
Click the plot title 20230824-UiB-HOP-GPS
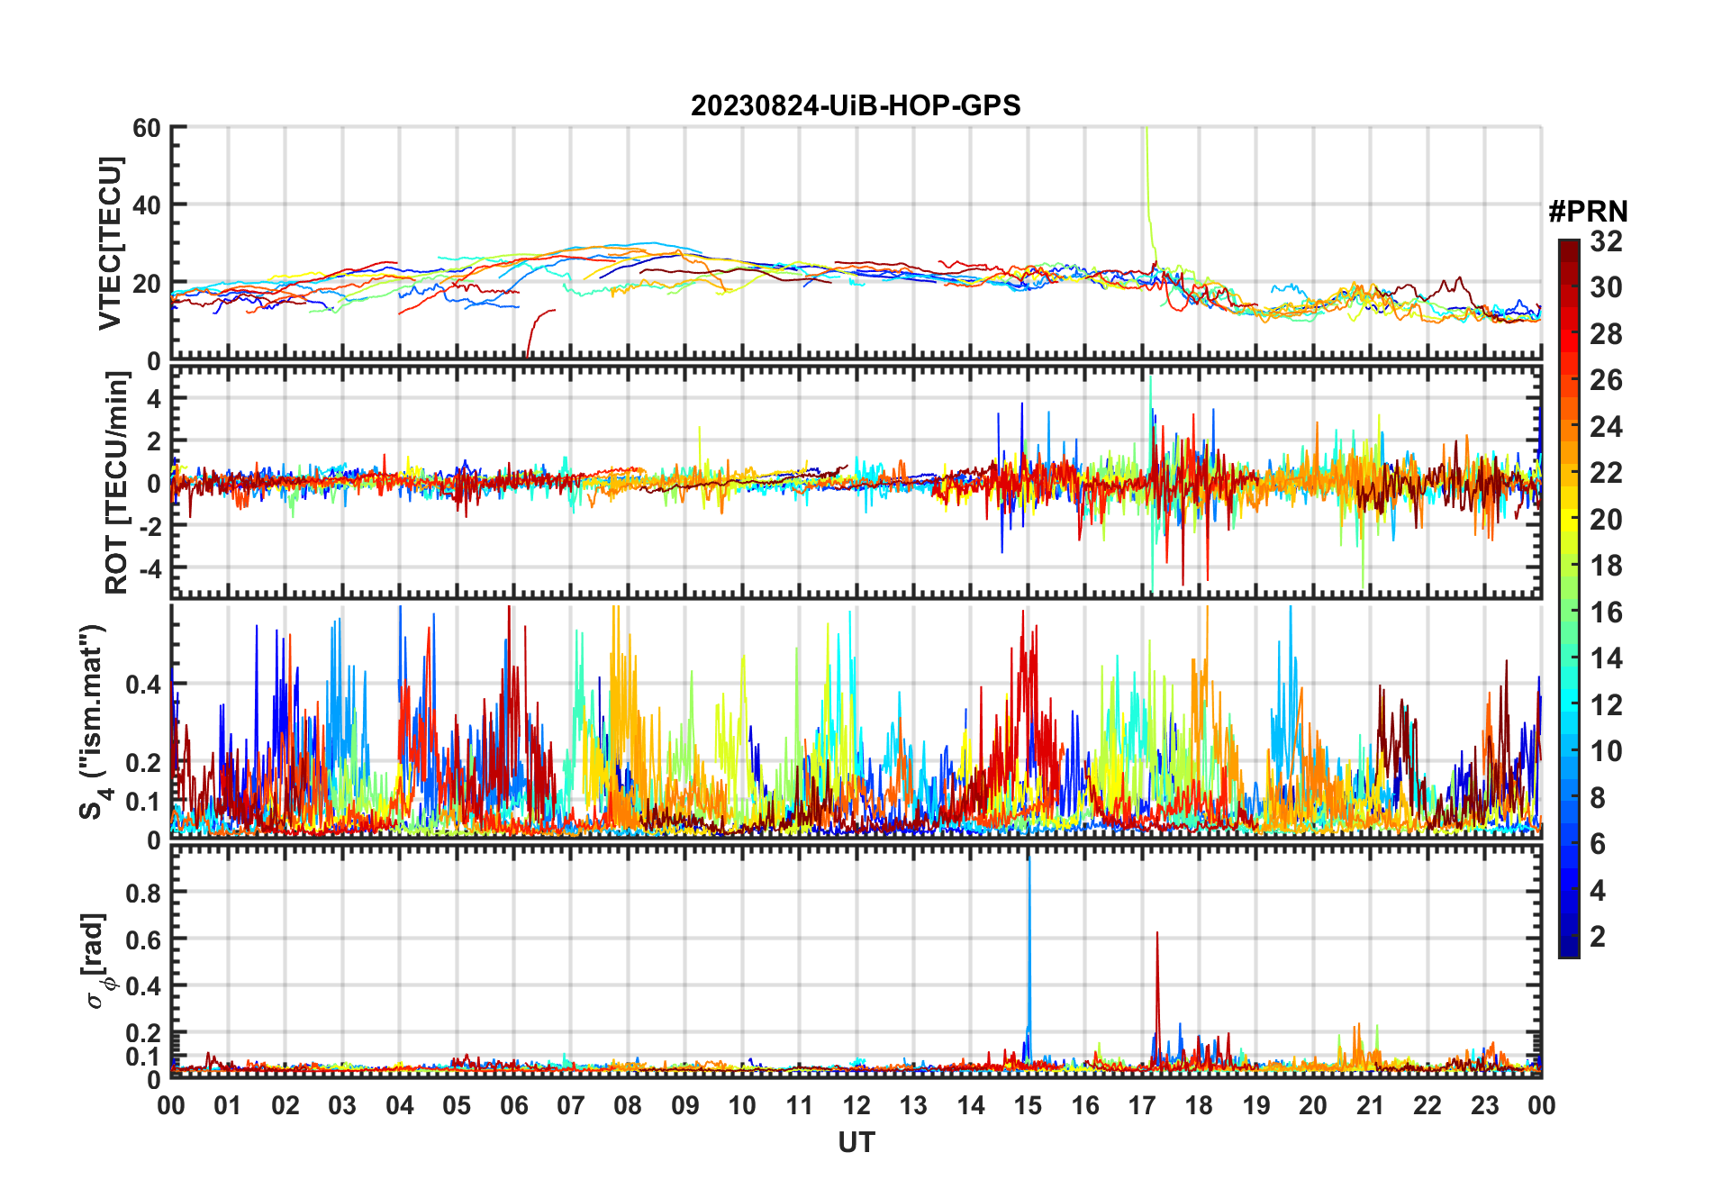click(x=855, y=106)
